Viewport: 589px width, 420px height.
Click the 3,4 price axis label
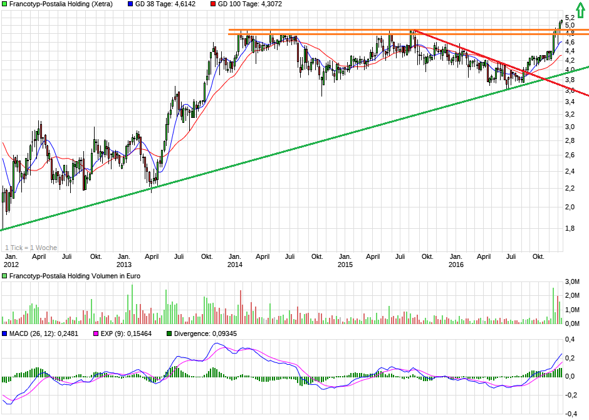pyautogui.click(x=570, y=102)
